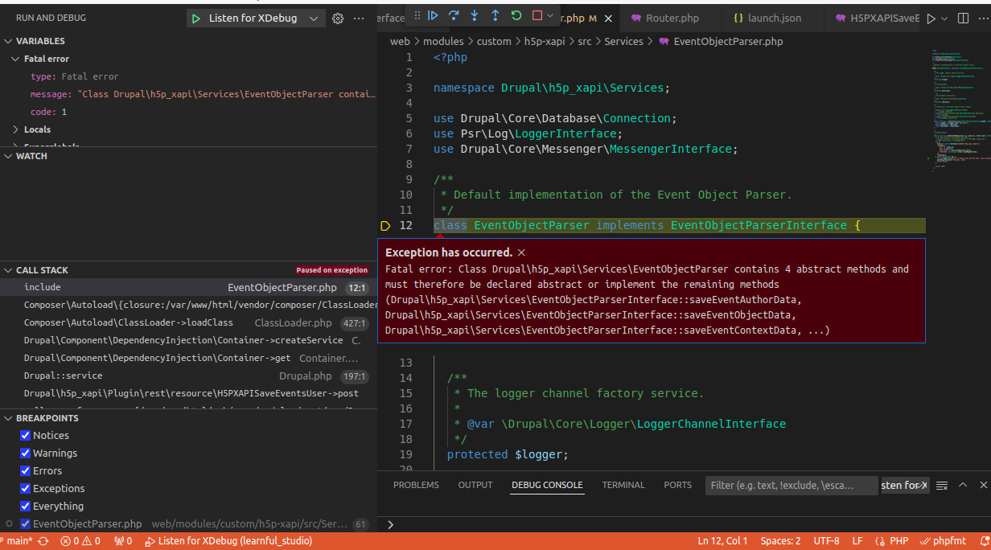
Task: Open the TERMINAL panel tab
Action: pos(623,485)
